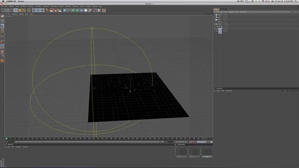Open Object Manager Bookmarks menu
299x168 pixels.
click(x=243, y=12)
